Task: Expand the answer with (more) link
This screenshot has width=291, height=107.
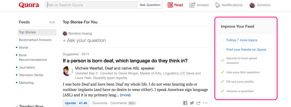Action: click(125, 95)
